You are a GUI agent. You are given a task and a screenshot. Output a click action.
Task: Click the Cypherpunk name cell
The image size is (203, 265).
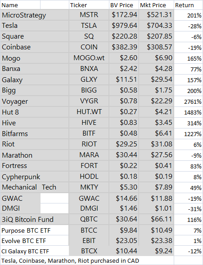point(35,177)
